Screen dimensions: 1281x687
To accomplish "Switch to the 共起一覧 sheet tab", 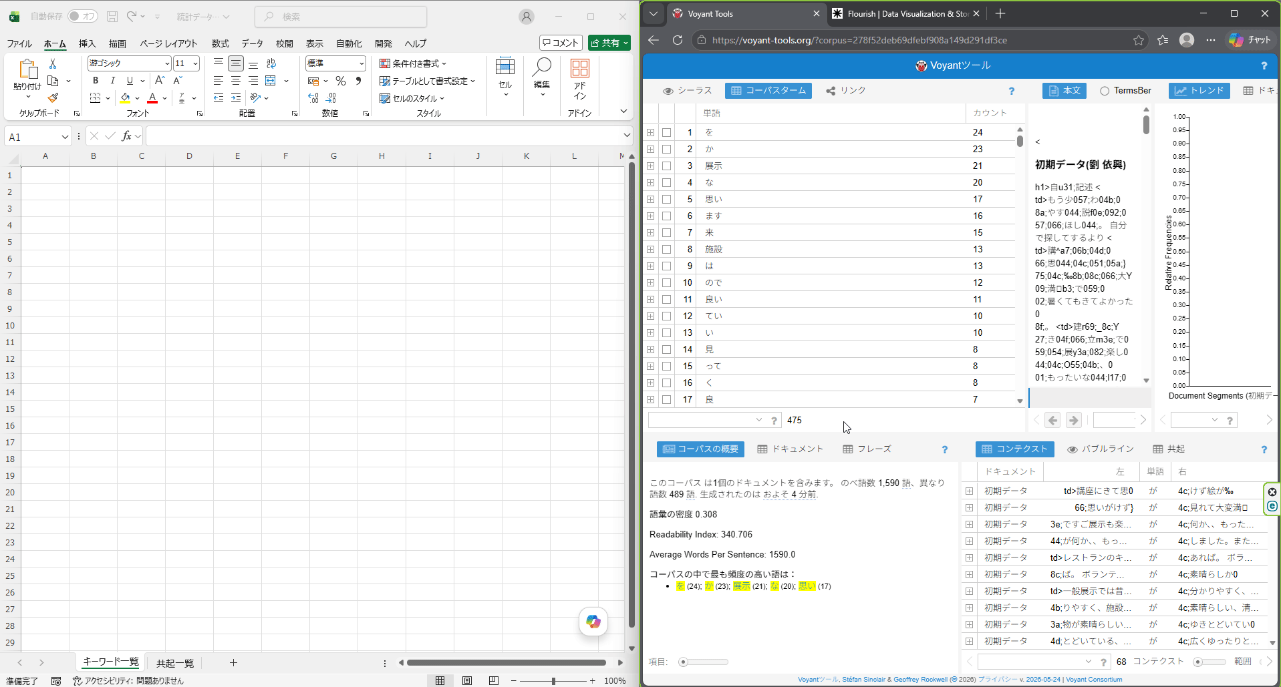I will [x=175, y=663].
